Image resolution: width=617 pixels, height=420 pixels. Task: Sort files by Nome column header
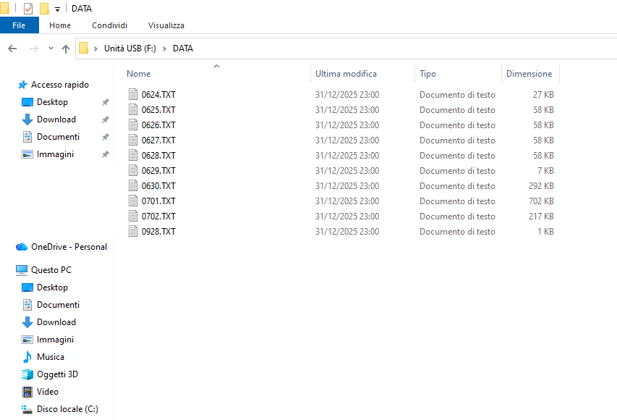[x=138, y=74]
